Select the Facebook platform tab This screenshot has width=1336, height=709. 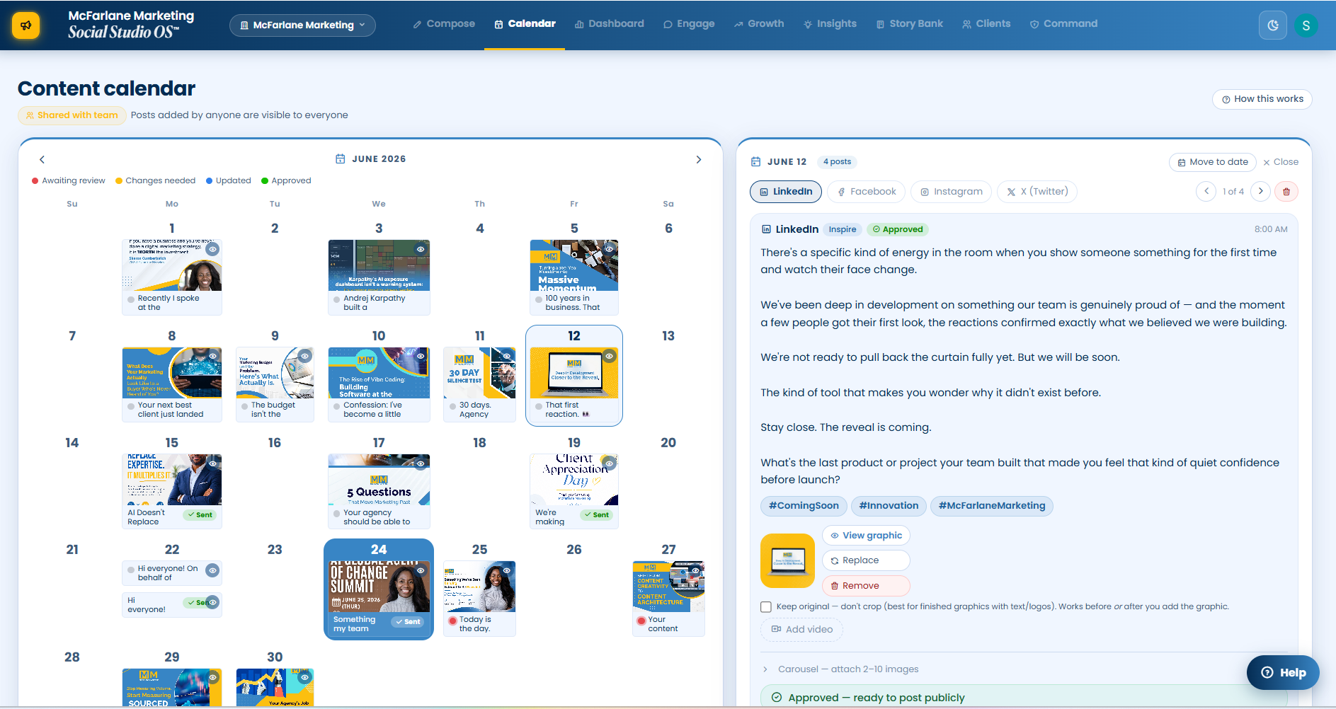(x=867, y=192)
